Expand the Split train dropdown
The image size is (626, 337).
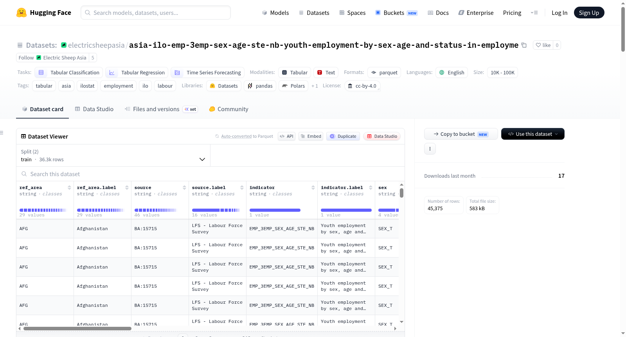pos(113,155)
